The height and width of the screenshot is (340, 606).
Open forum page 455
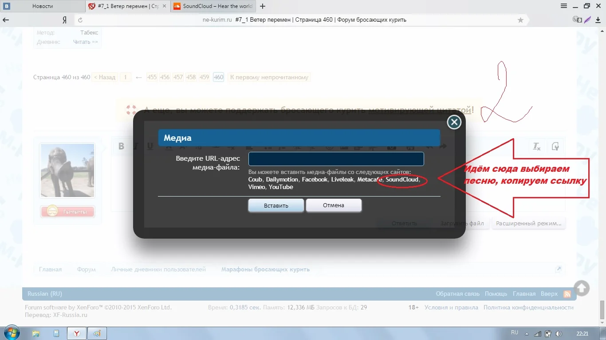(152, 77)
